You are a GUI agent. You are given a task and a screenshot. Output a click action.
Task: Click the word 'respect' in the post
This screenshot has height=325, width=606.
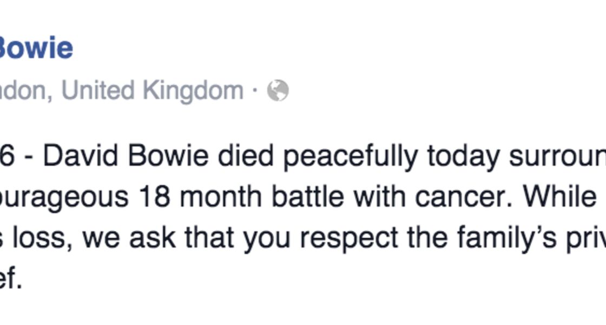point(349,239)
